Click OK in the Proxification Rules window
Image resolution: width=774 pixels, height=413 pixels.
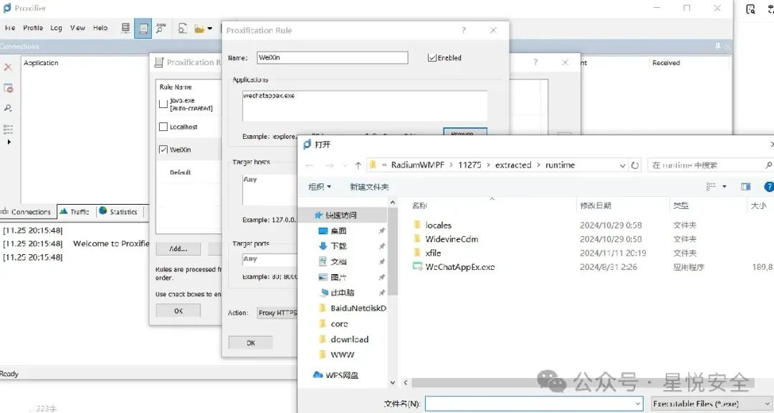(178, 311)
